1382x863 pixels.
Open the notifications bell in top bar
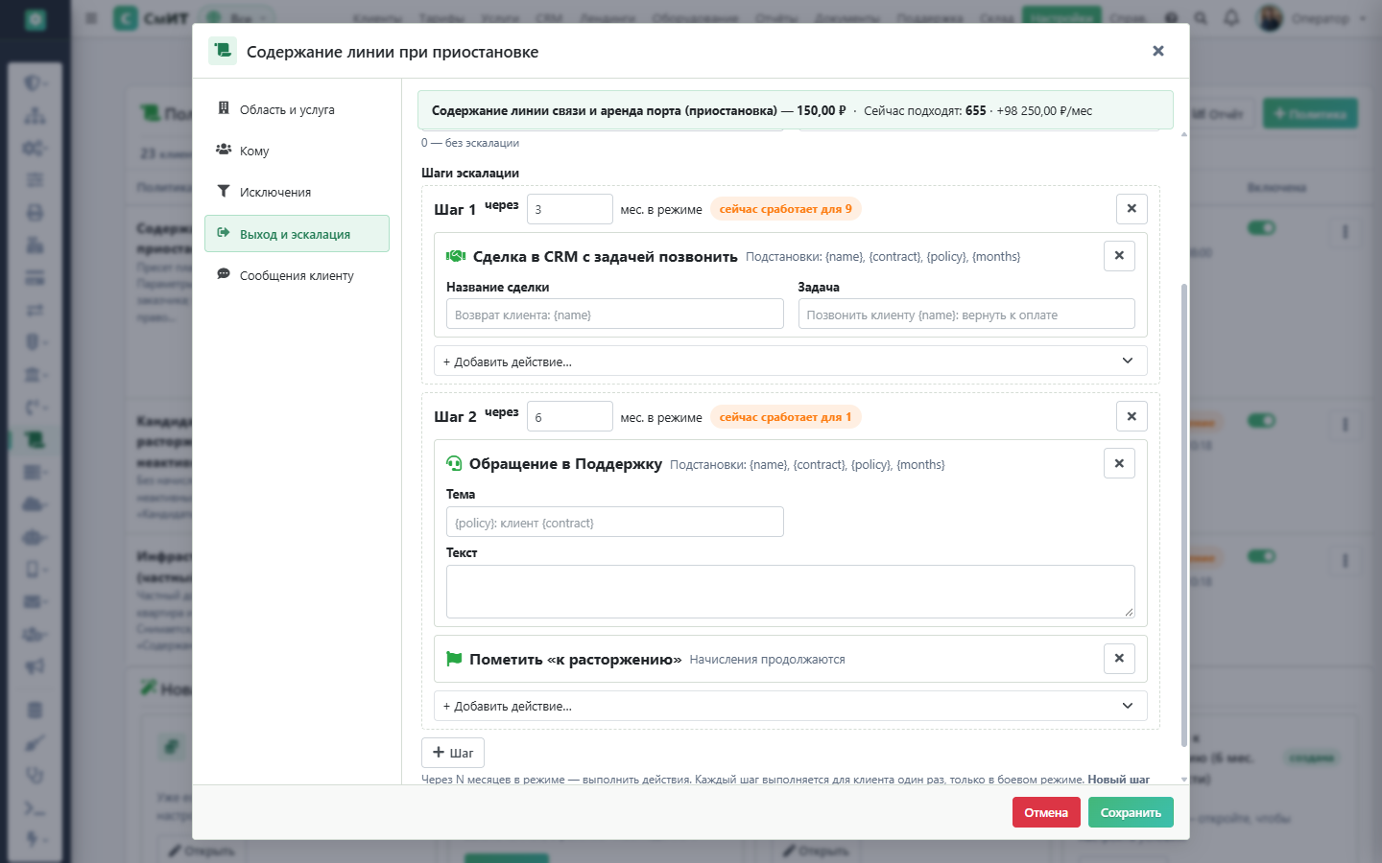[x=1231, y=18]
